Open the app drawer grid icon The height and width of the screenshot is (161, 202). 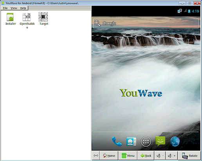(x=146, y=141)
